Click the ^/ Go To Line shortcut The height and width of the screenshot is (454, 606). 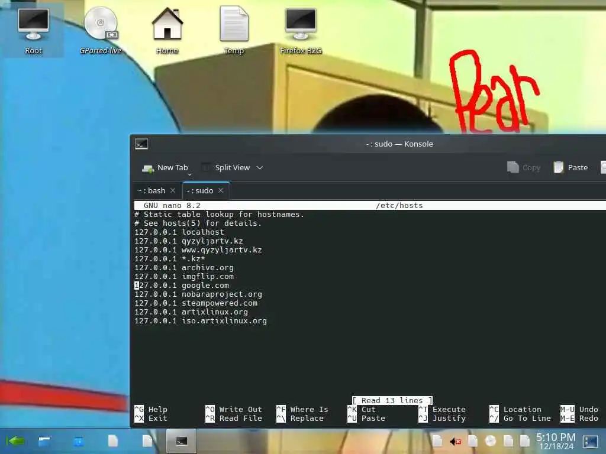tap(520, 418)
